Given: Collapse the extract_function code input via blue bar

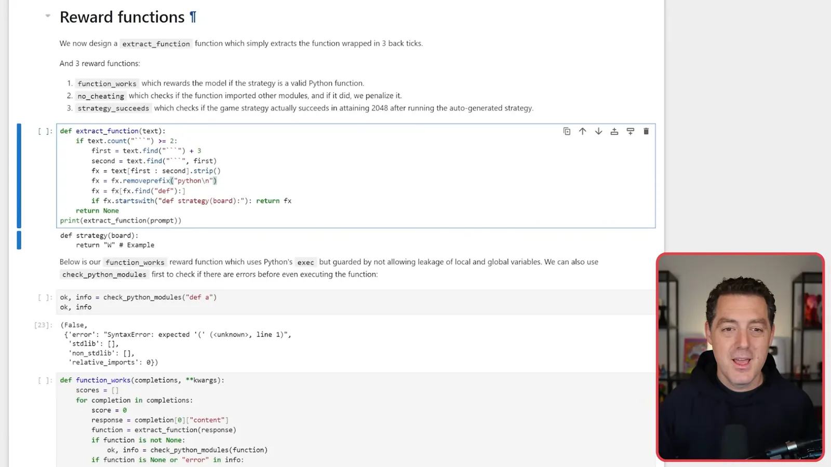Looking at the screenshot, I should click(x=19, y=176).
